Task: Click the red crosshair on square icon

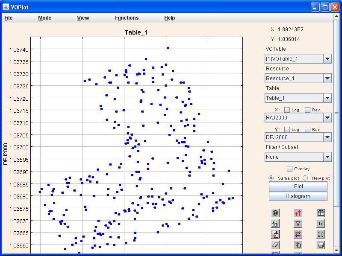Action: coord(298,245)
